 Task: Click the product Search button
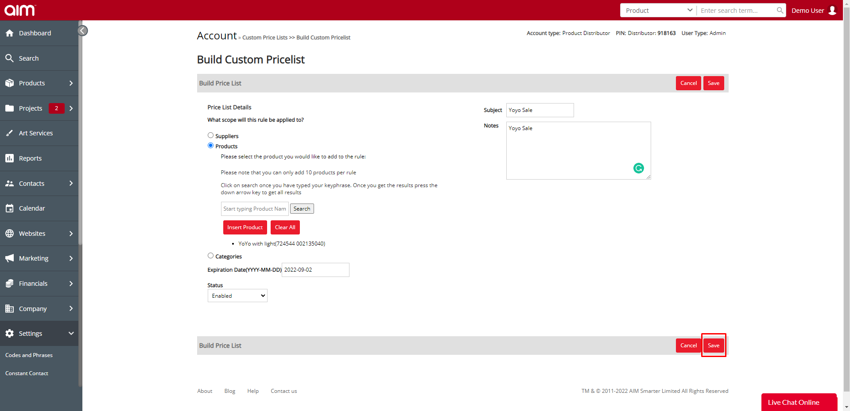click(x=302, y=209)
